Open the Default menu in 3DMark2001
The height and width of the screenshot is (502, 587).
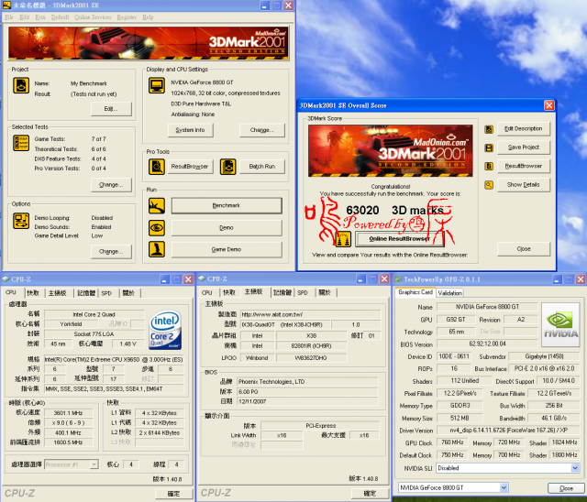(60, 17)
